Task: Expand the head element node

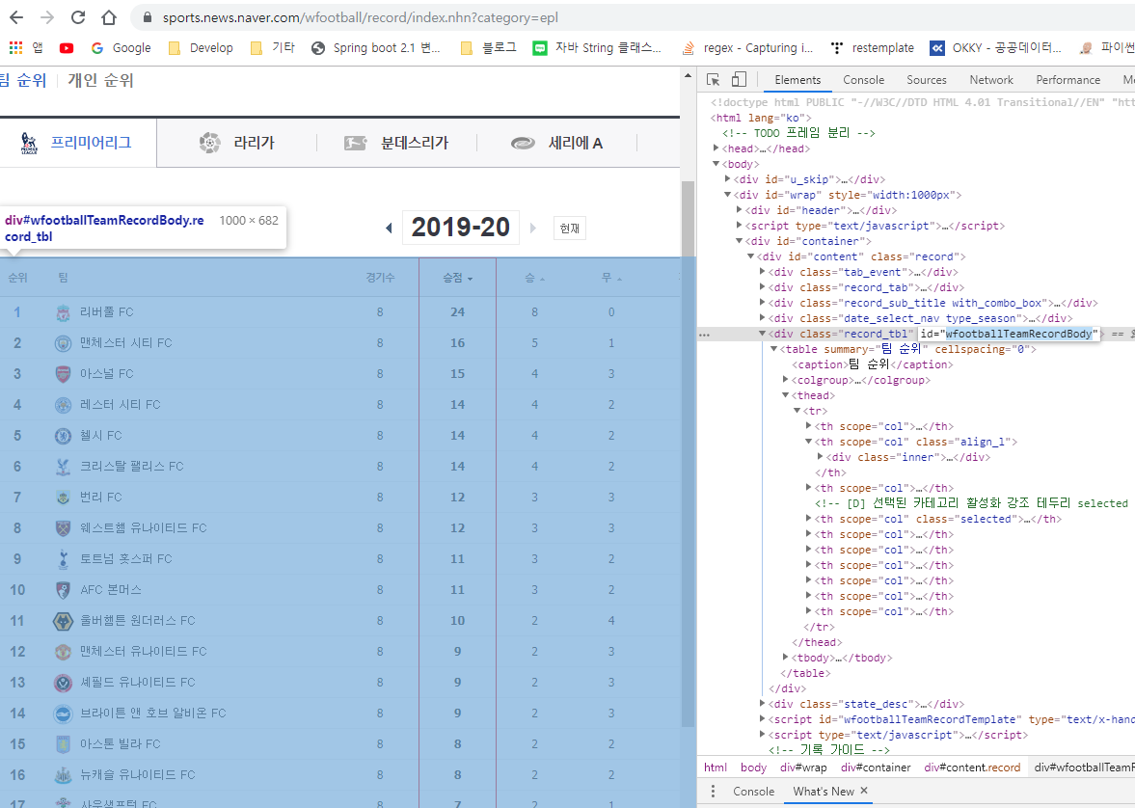Action: [716, 148]
